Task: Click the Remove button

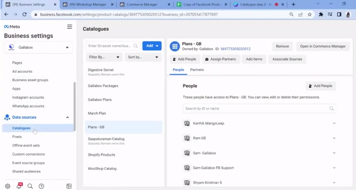Action: pos(282,46)
